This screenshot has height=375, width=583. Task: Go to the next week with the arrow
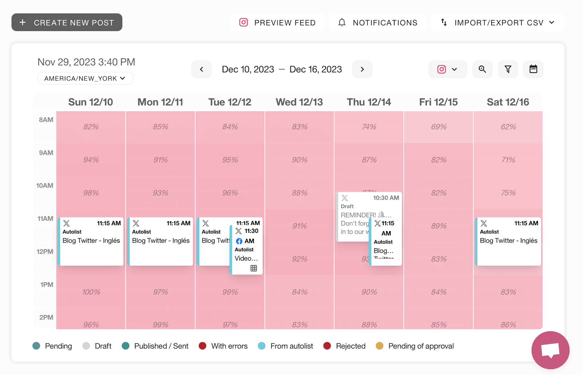click(362, 69)
